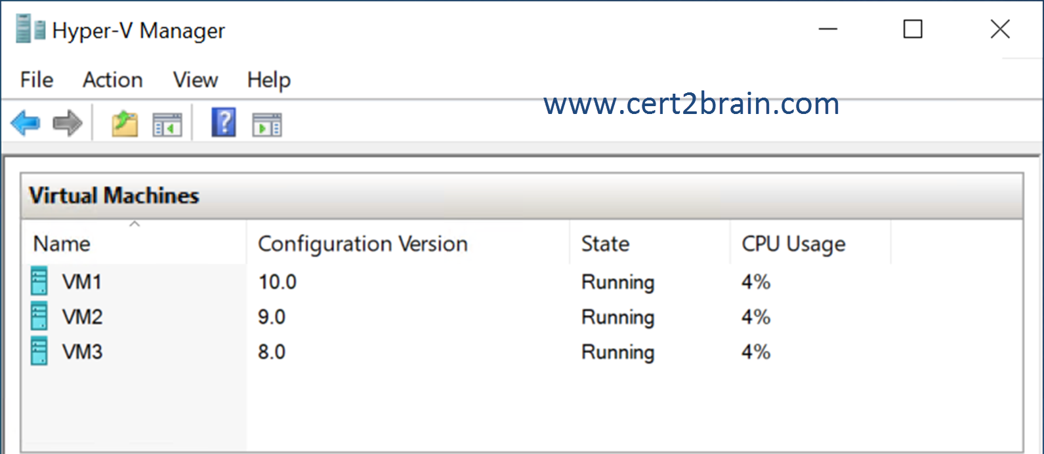
Task: Select the VM2 row name
Action: pos(83,317)
